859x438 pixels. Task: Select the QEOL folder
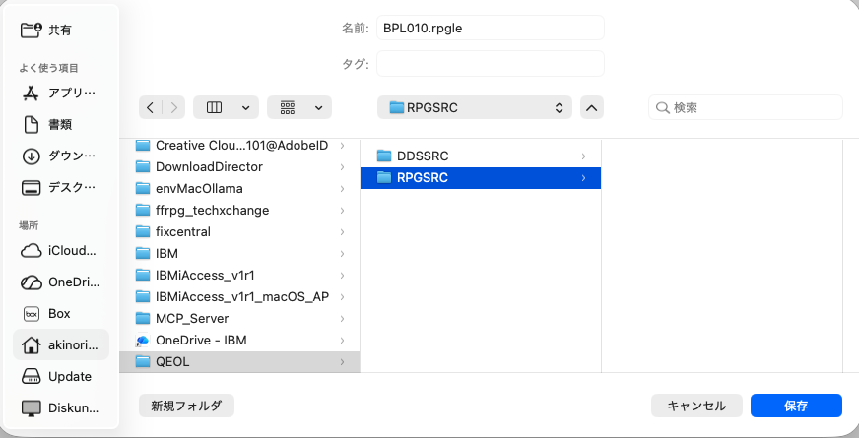[x=239, y=362]
